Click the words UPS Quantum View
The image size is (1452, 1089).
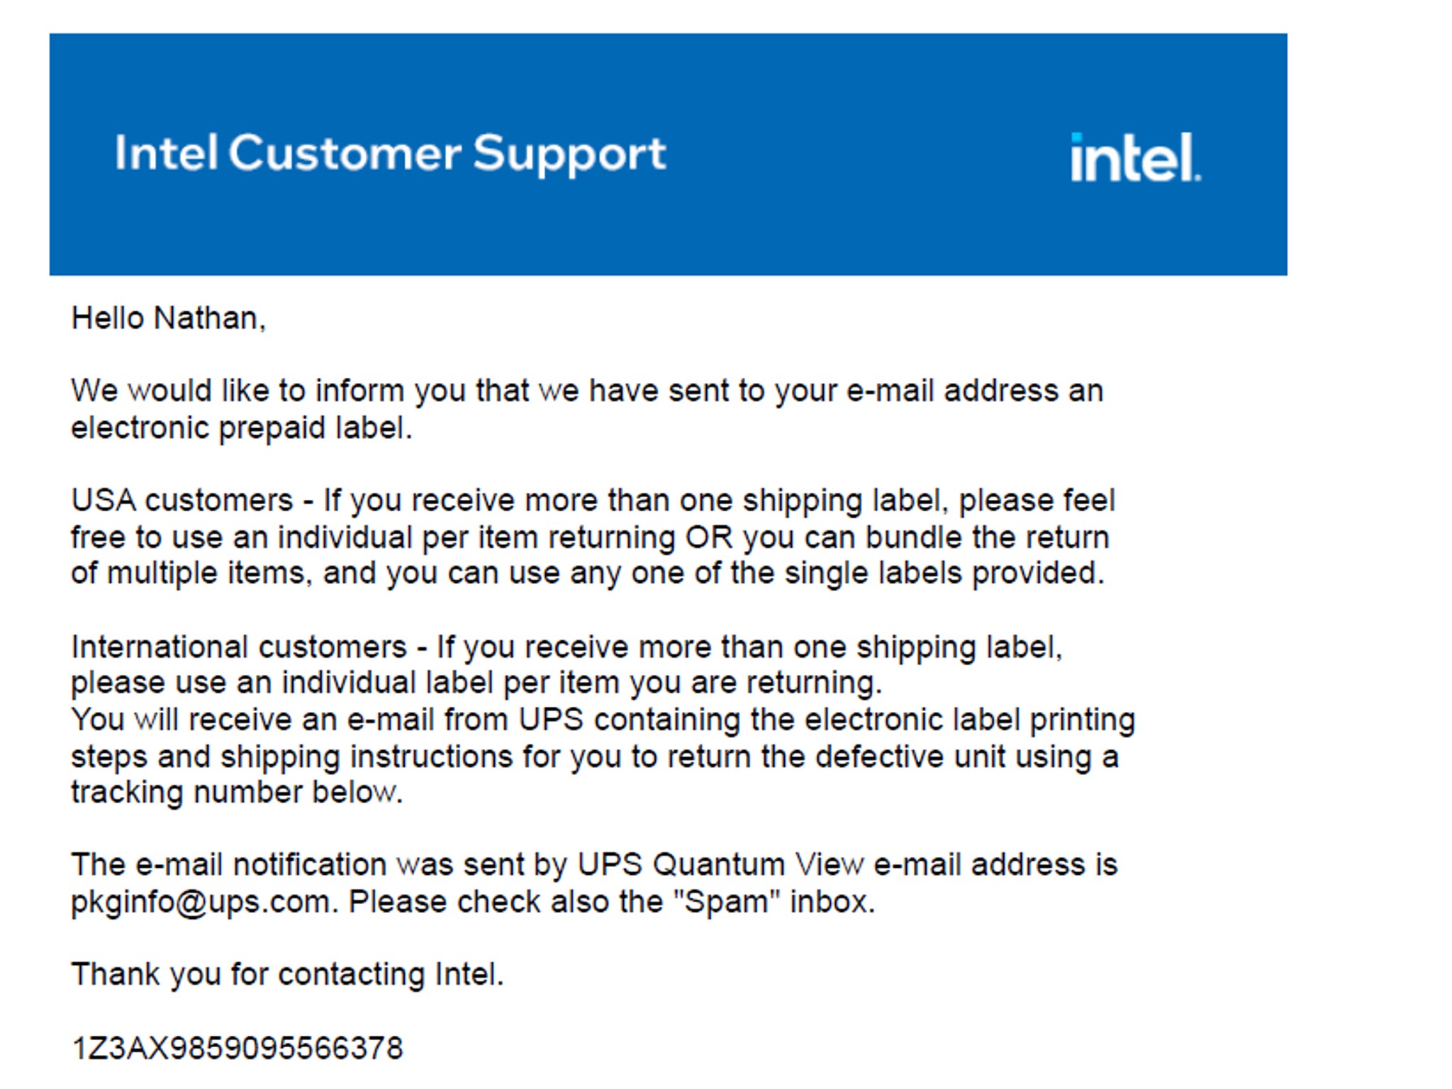(720, 865)
